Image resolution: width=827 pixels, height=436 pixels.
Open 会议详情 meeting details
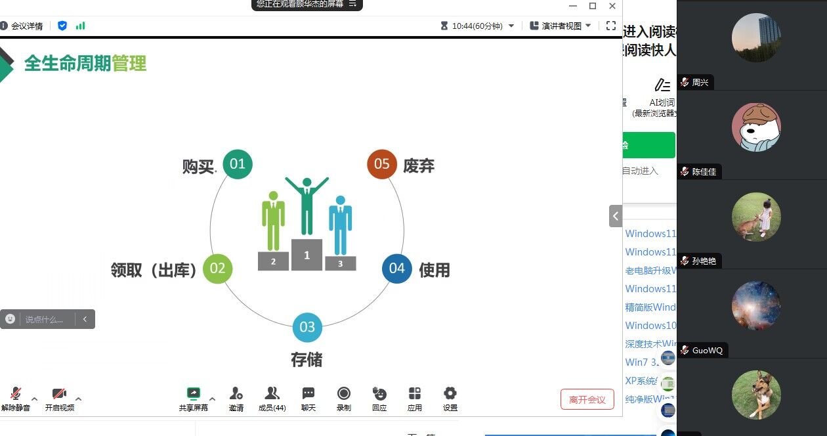pos(22,26)
